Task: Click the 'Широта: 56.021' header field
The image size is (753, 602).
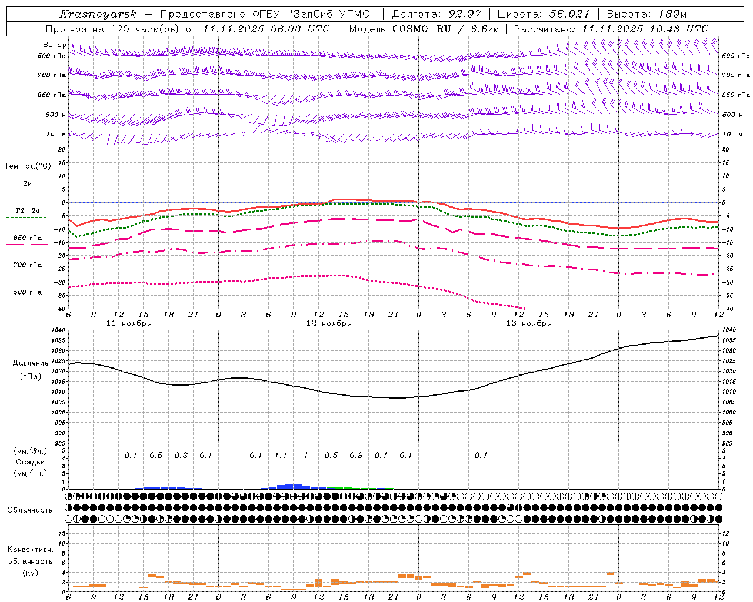Action: 543,14
